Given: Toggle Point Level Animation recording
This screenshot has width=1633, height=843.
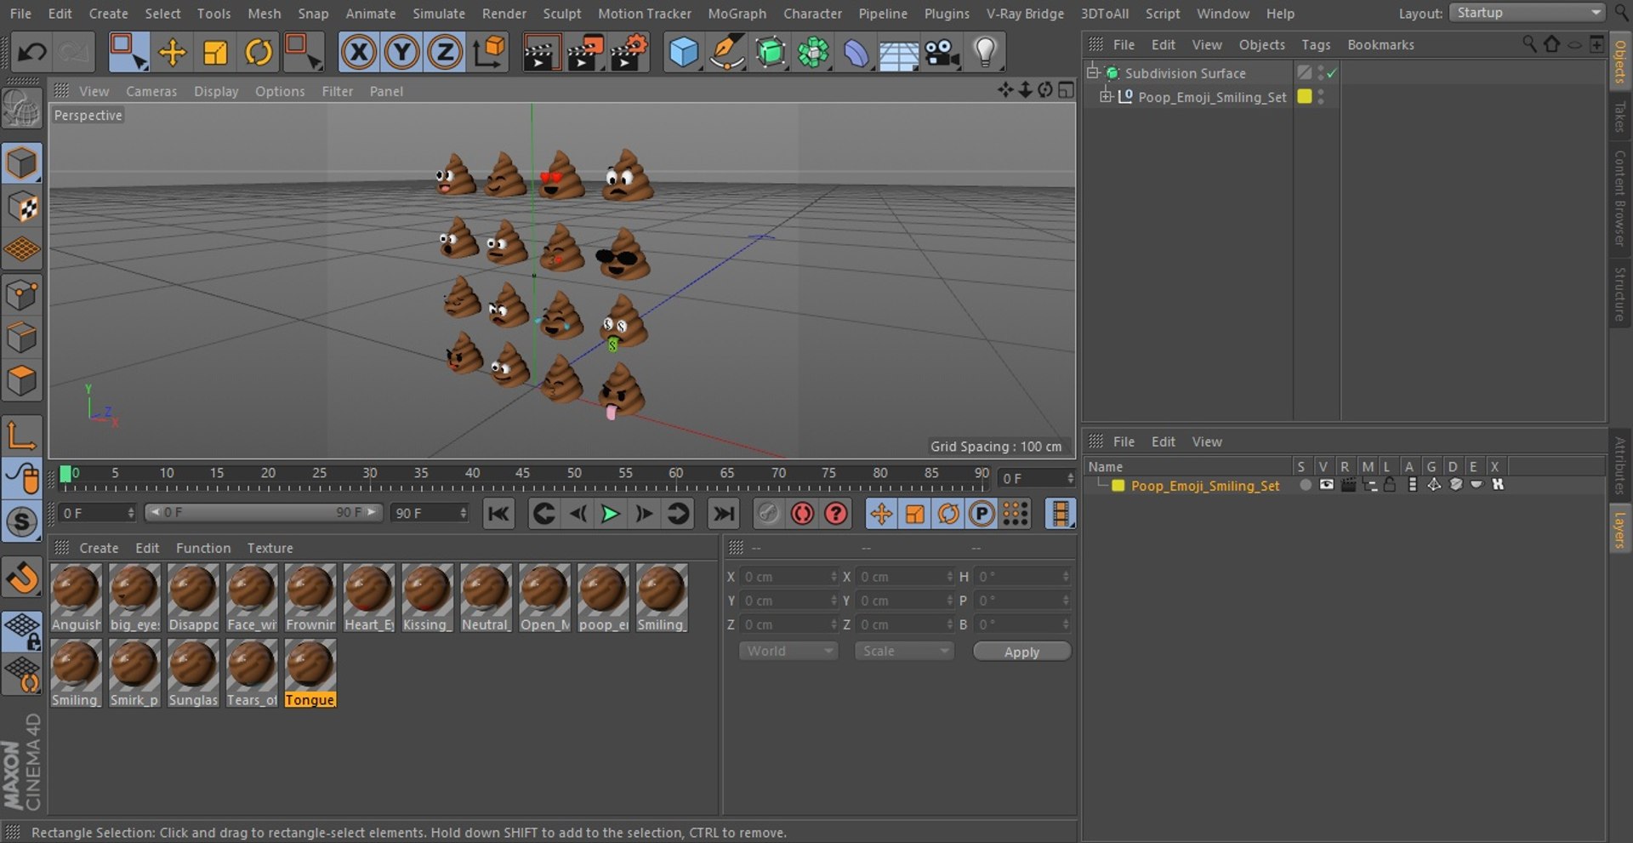Looking at the screenshot, I should 1016,514.
